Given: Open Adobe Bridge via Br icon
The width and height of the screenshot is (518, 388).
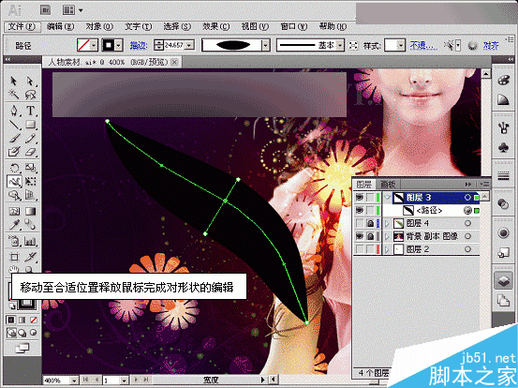Looking at the screenshot, I should pos(46,10).
